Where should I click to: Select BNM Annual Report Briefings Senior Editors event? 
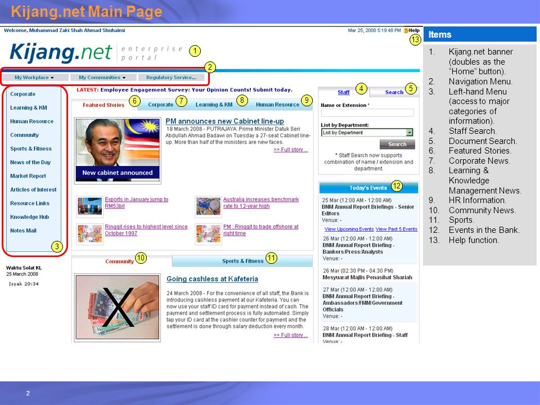click(368, 210)
